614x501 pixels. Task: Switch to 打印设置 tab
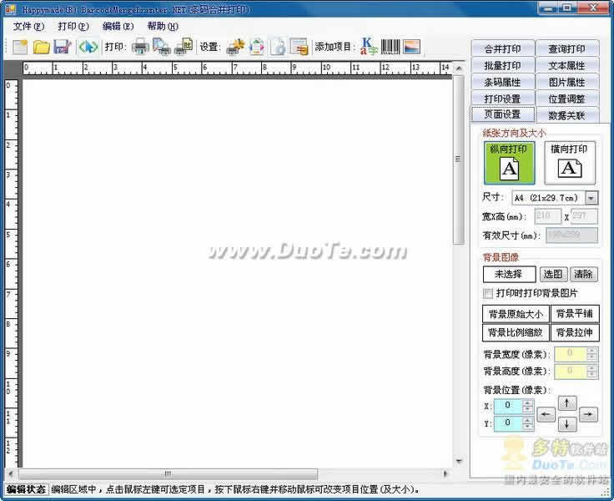(503, 99)
